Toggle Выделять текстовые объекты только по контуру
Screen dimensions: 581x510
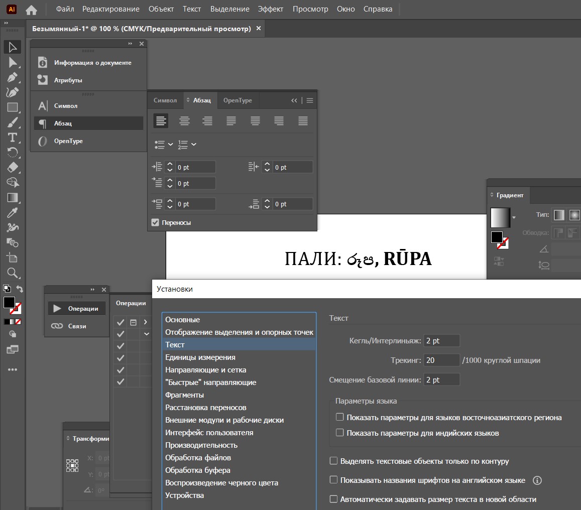[333, 461]
